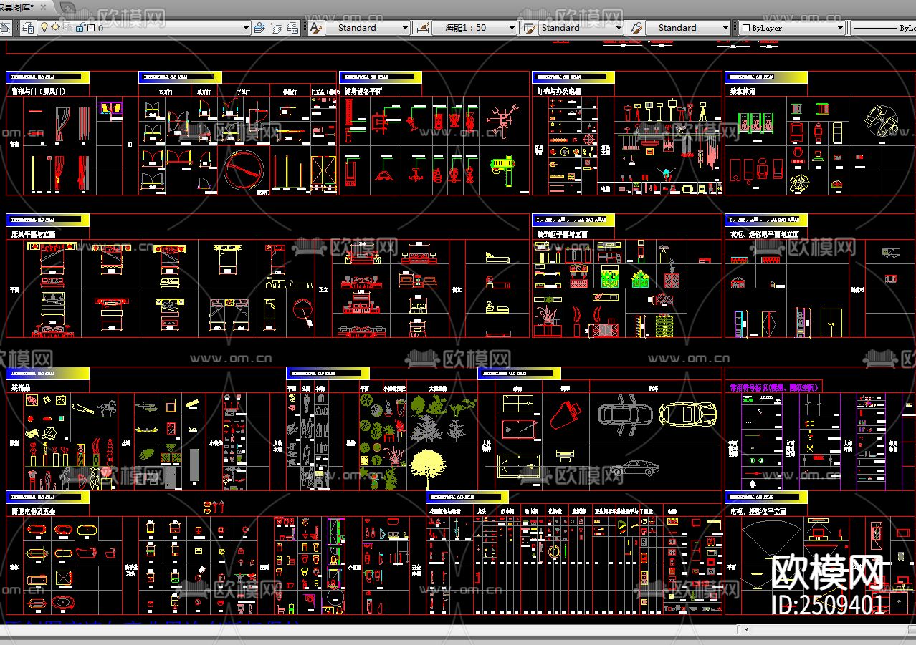Open the Dimension Style manager icon
Image resolution: width=916 pixels, height=645 pixels.
click(423, 28)
